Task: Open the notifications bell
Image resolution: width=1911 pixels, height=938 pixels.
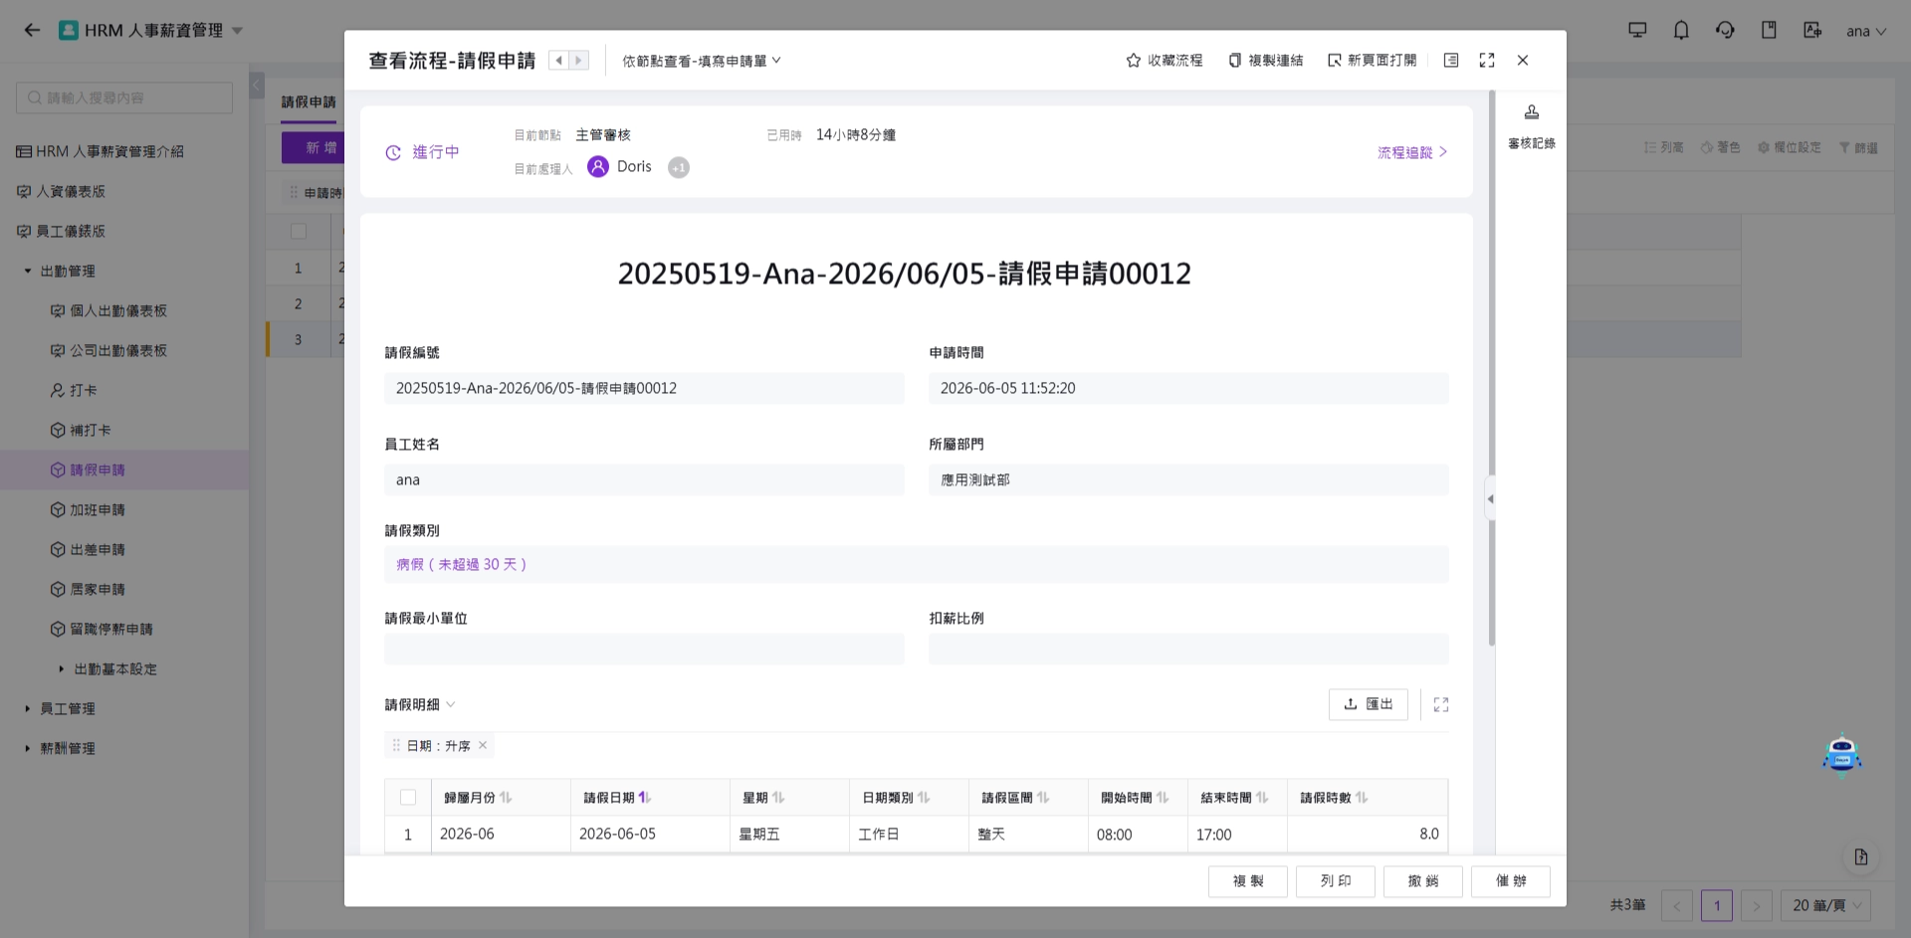Action: tap(1681, 30)
